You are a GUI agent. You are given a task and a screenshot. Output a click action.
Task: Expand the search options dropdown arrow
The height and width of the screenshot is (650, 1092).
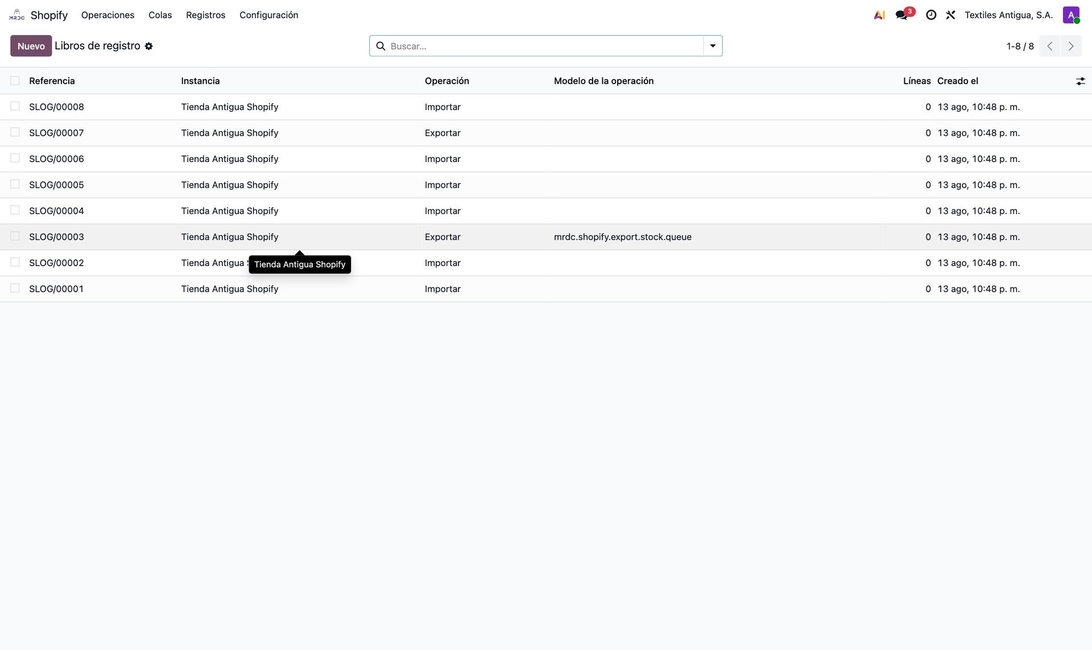[713, 46]
